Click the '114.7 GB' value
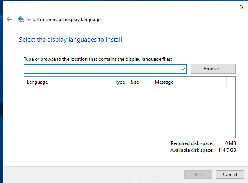The height and width of the screenshot is (183, 248). [227, 150]
